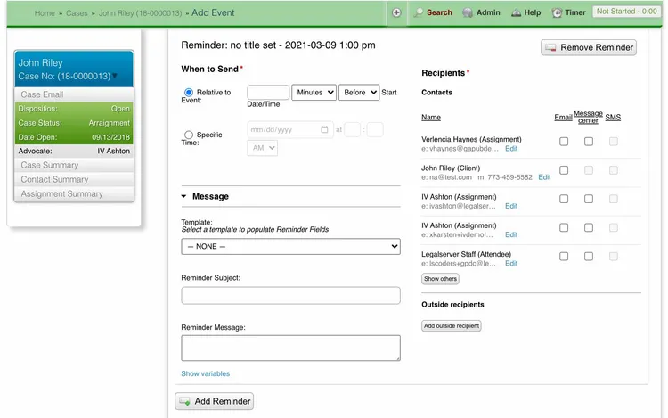668x418 pixels.
Task: Click the mm/dd/yyyy date field
Action: pyautogui.click(x=290, y=129)
